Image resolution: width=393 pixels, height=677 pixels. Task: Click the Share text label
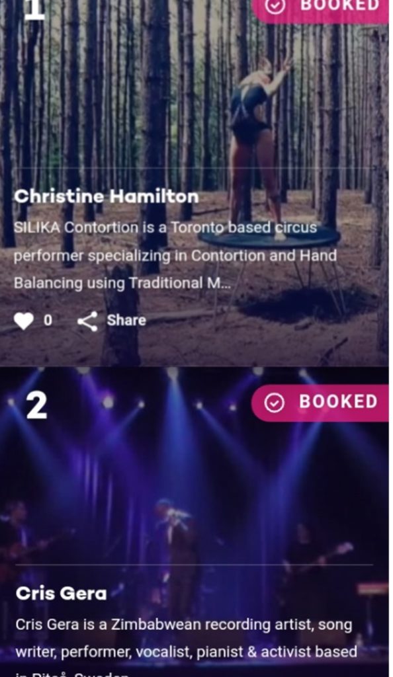[126, 321]
